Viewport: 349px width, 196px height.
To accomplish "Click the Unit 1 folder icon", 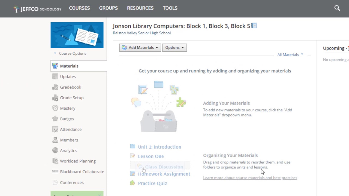I will click(x=133, y=146).
